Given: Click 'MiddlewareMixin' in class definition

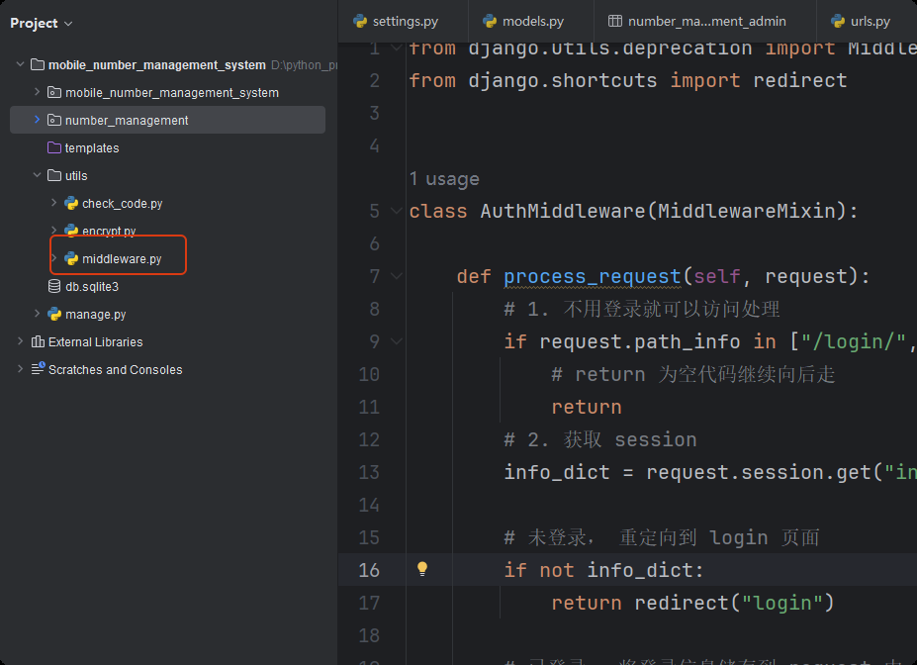Looking at the screenshot, I should [747, 211].
